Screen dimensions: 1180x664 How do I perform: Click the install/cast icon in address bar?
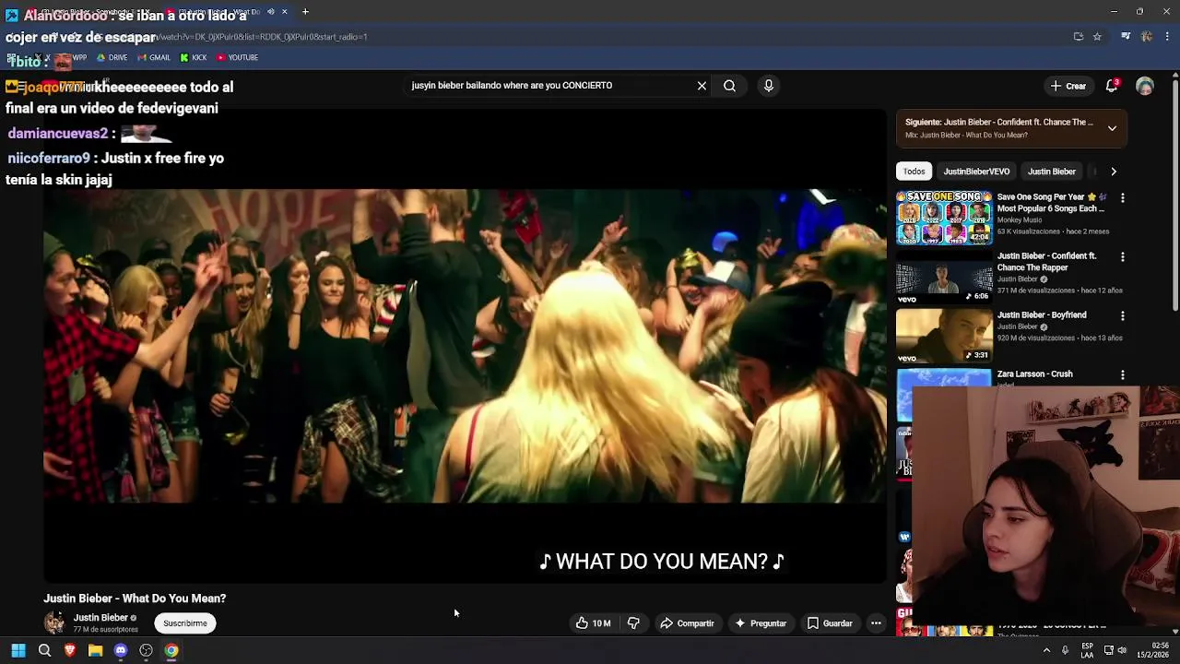(1078, 37)
